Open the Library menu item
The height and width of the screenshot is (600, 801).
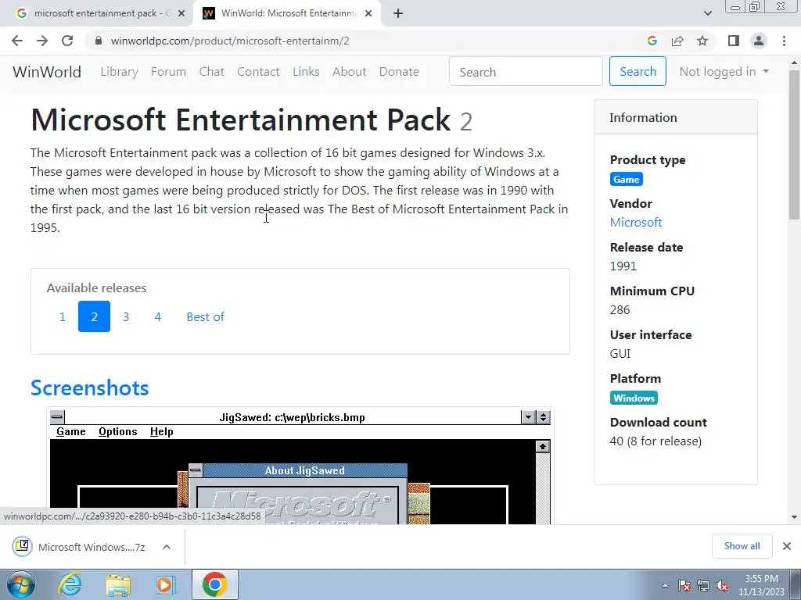pos(119,72)
